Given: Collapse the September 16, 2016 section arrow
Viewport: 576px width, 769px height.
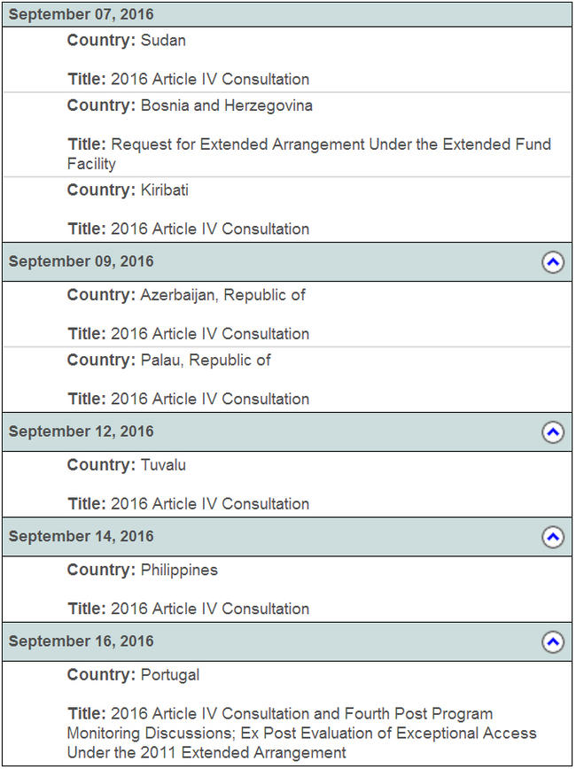Looking at the screenshot, I should (553, 642).
